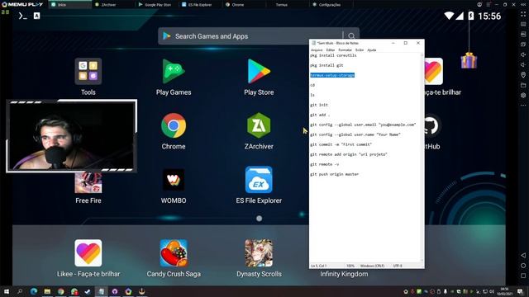The height and width of the screenshot is (297, 529).
Task: Launch Free Fire game
Action: click(88, 183)
